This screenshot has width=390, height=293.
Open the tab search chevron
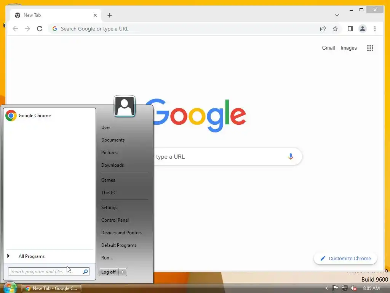coord(337,15)
